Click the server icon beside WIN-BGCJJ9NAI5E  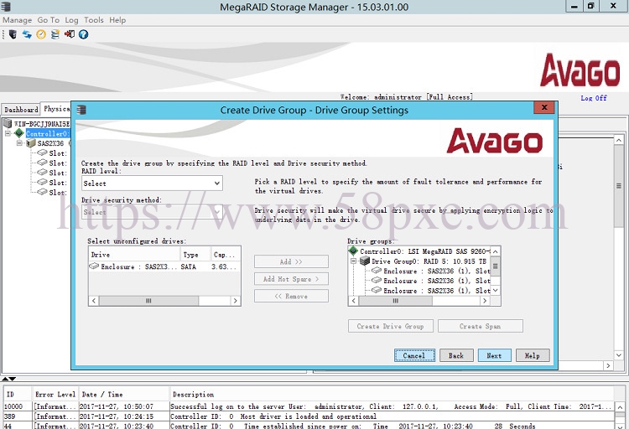[x=8, y=123]
